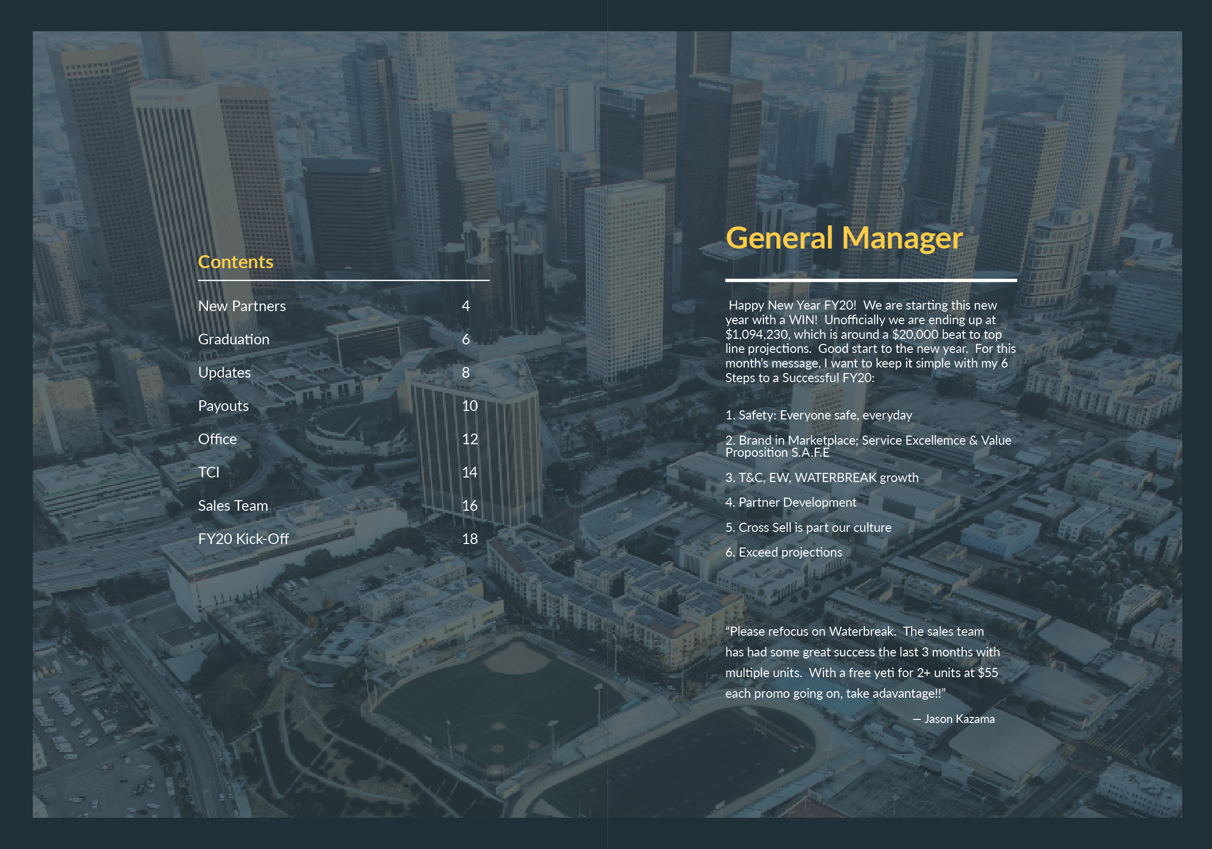Click the Happy New Year FY20 paragraph
1212x849 pixels.
870,341
